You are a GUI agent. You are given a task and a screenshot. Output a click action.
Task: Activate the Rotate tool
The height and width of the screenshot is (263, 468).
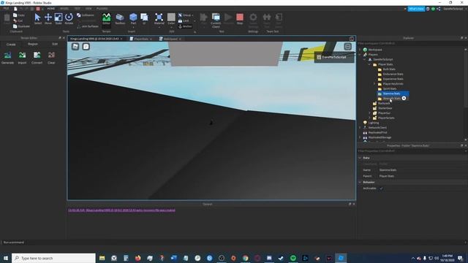pyautogui.click(x=69, y=19)
